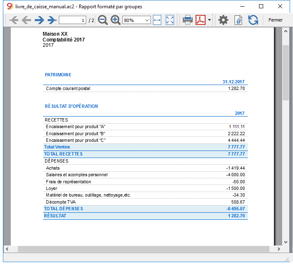The width and height of the screenshot is (293, 265).
Task: Click the Décompte TVA row label
Action: pyautogui.click(x=61, y=202)
